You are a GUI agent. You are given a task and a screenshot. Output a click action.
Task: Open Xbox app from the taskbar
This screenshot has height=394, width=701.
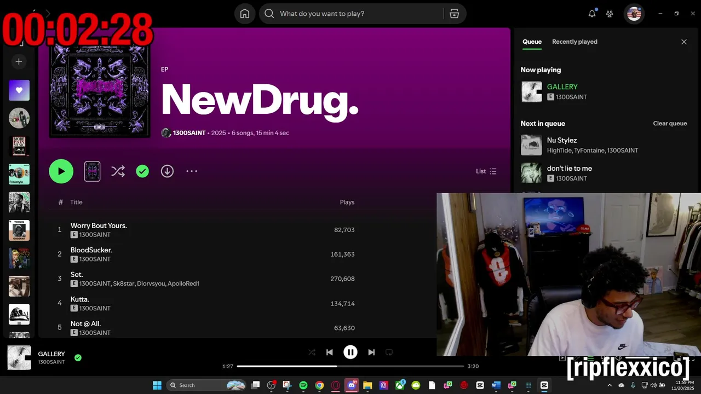pyautogui.click(x=400, y=385)
